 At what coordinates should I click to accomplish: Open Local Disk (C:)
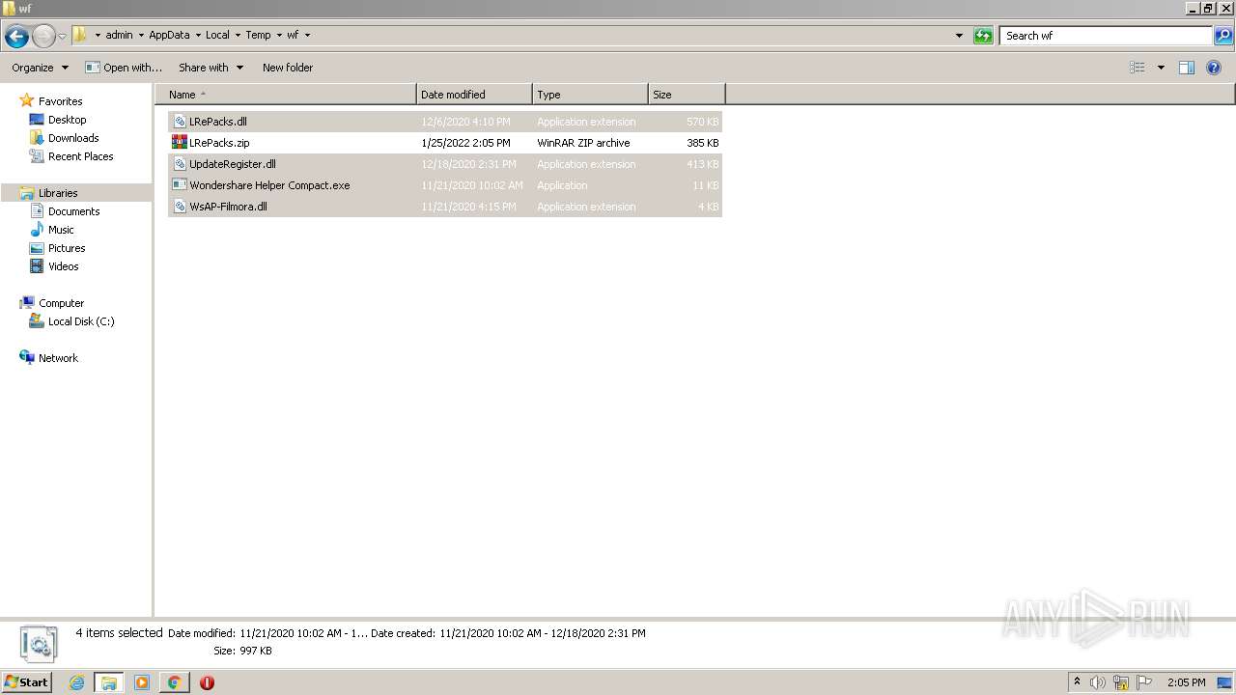click(x=81, y=321)
